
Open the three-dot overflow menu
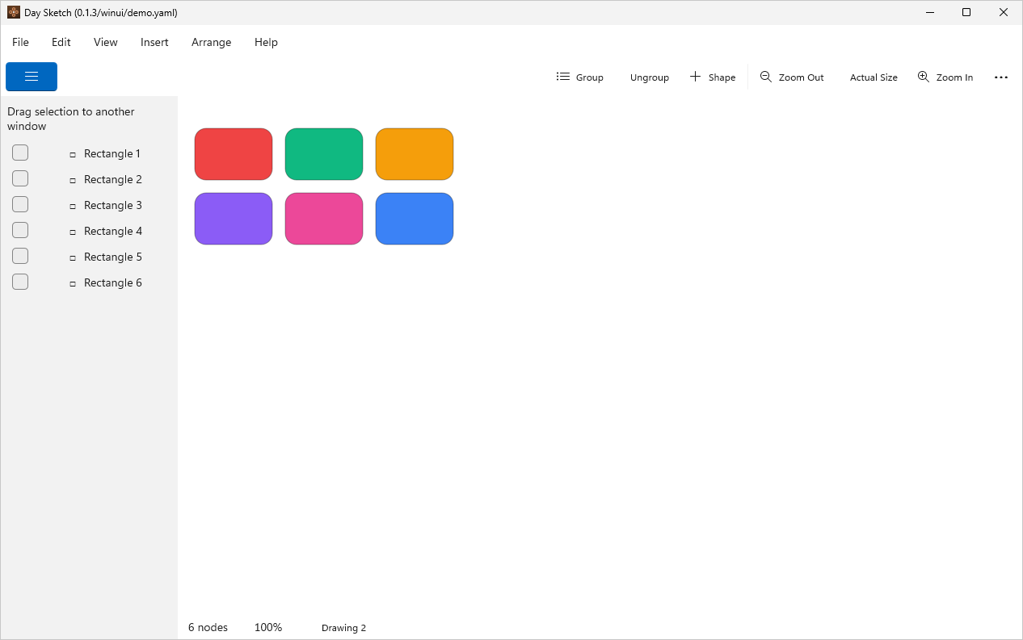click(x=1001, y=77)
